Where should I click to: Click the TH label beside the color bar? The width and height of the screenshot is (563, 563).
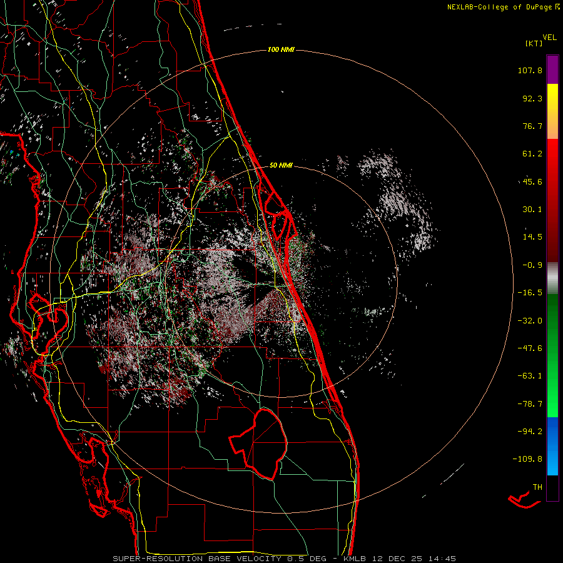(x=537, y=487)
